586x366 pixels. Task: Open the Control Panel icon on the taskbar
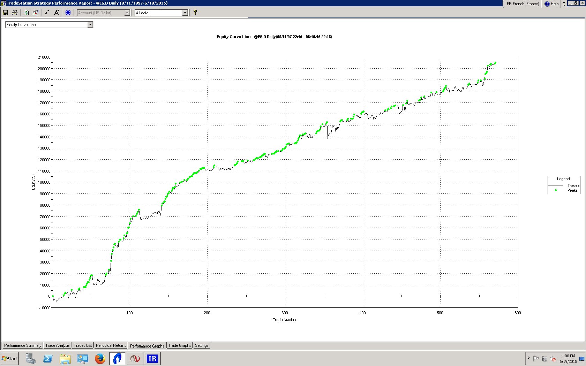83,358
